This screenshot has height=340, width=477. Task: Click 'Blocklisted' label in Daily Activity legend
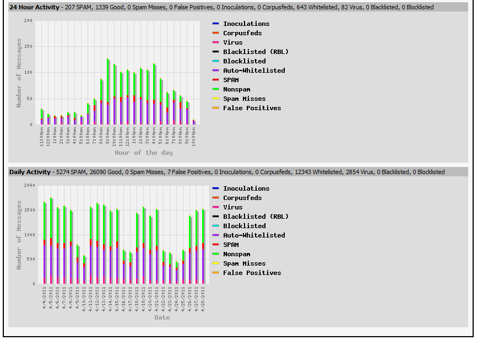(x=244, y=226)
